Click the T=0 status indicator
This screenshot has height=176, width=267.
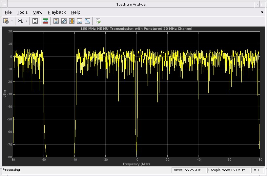pos(256,170)
